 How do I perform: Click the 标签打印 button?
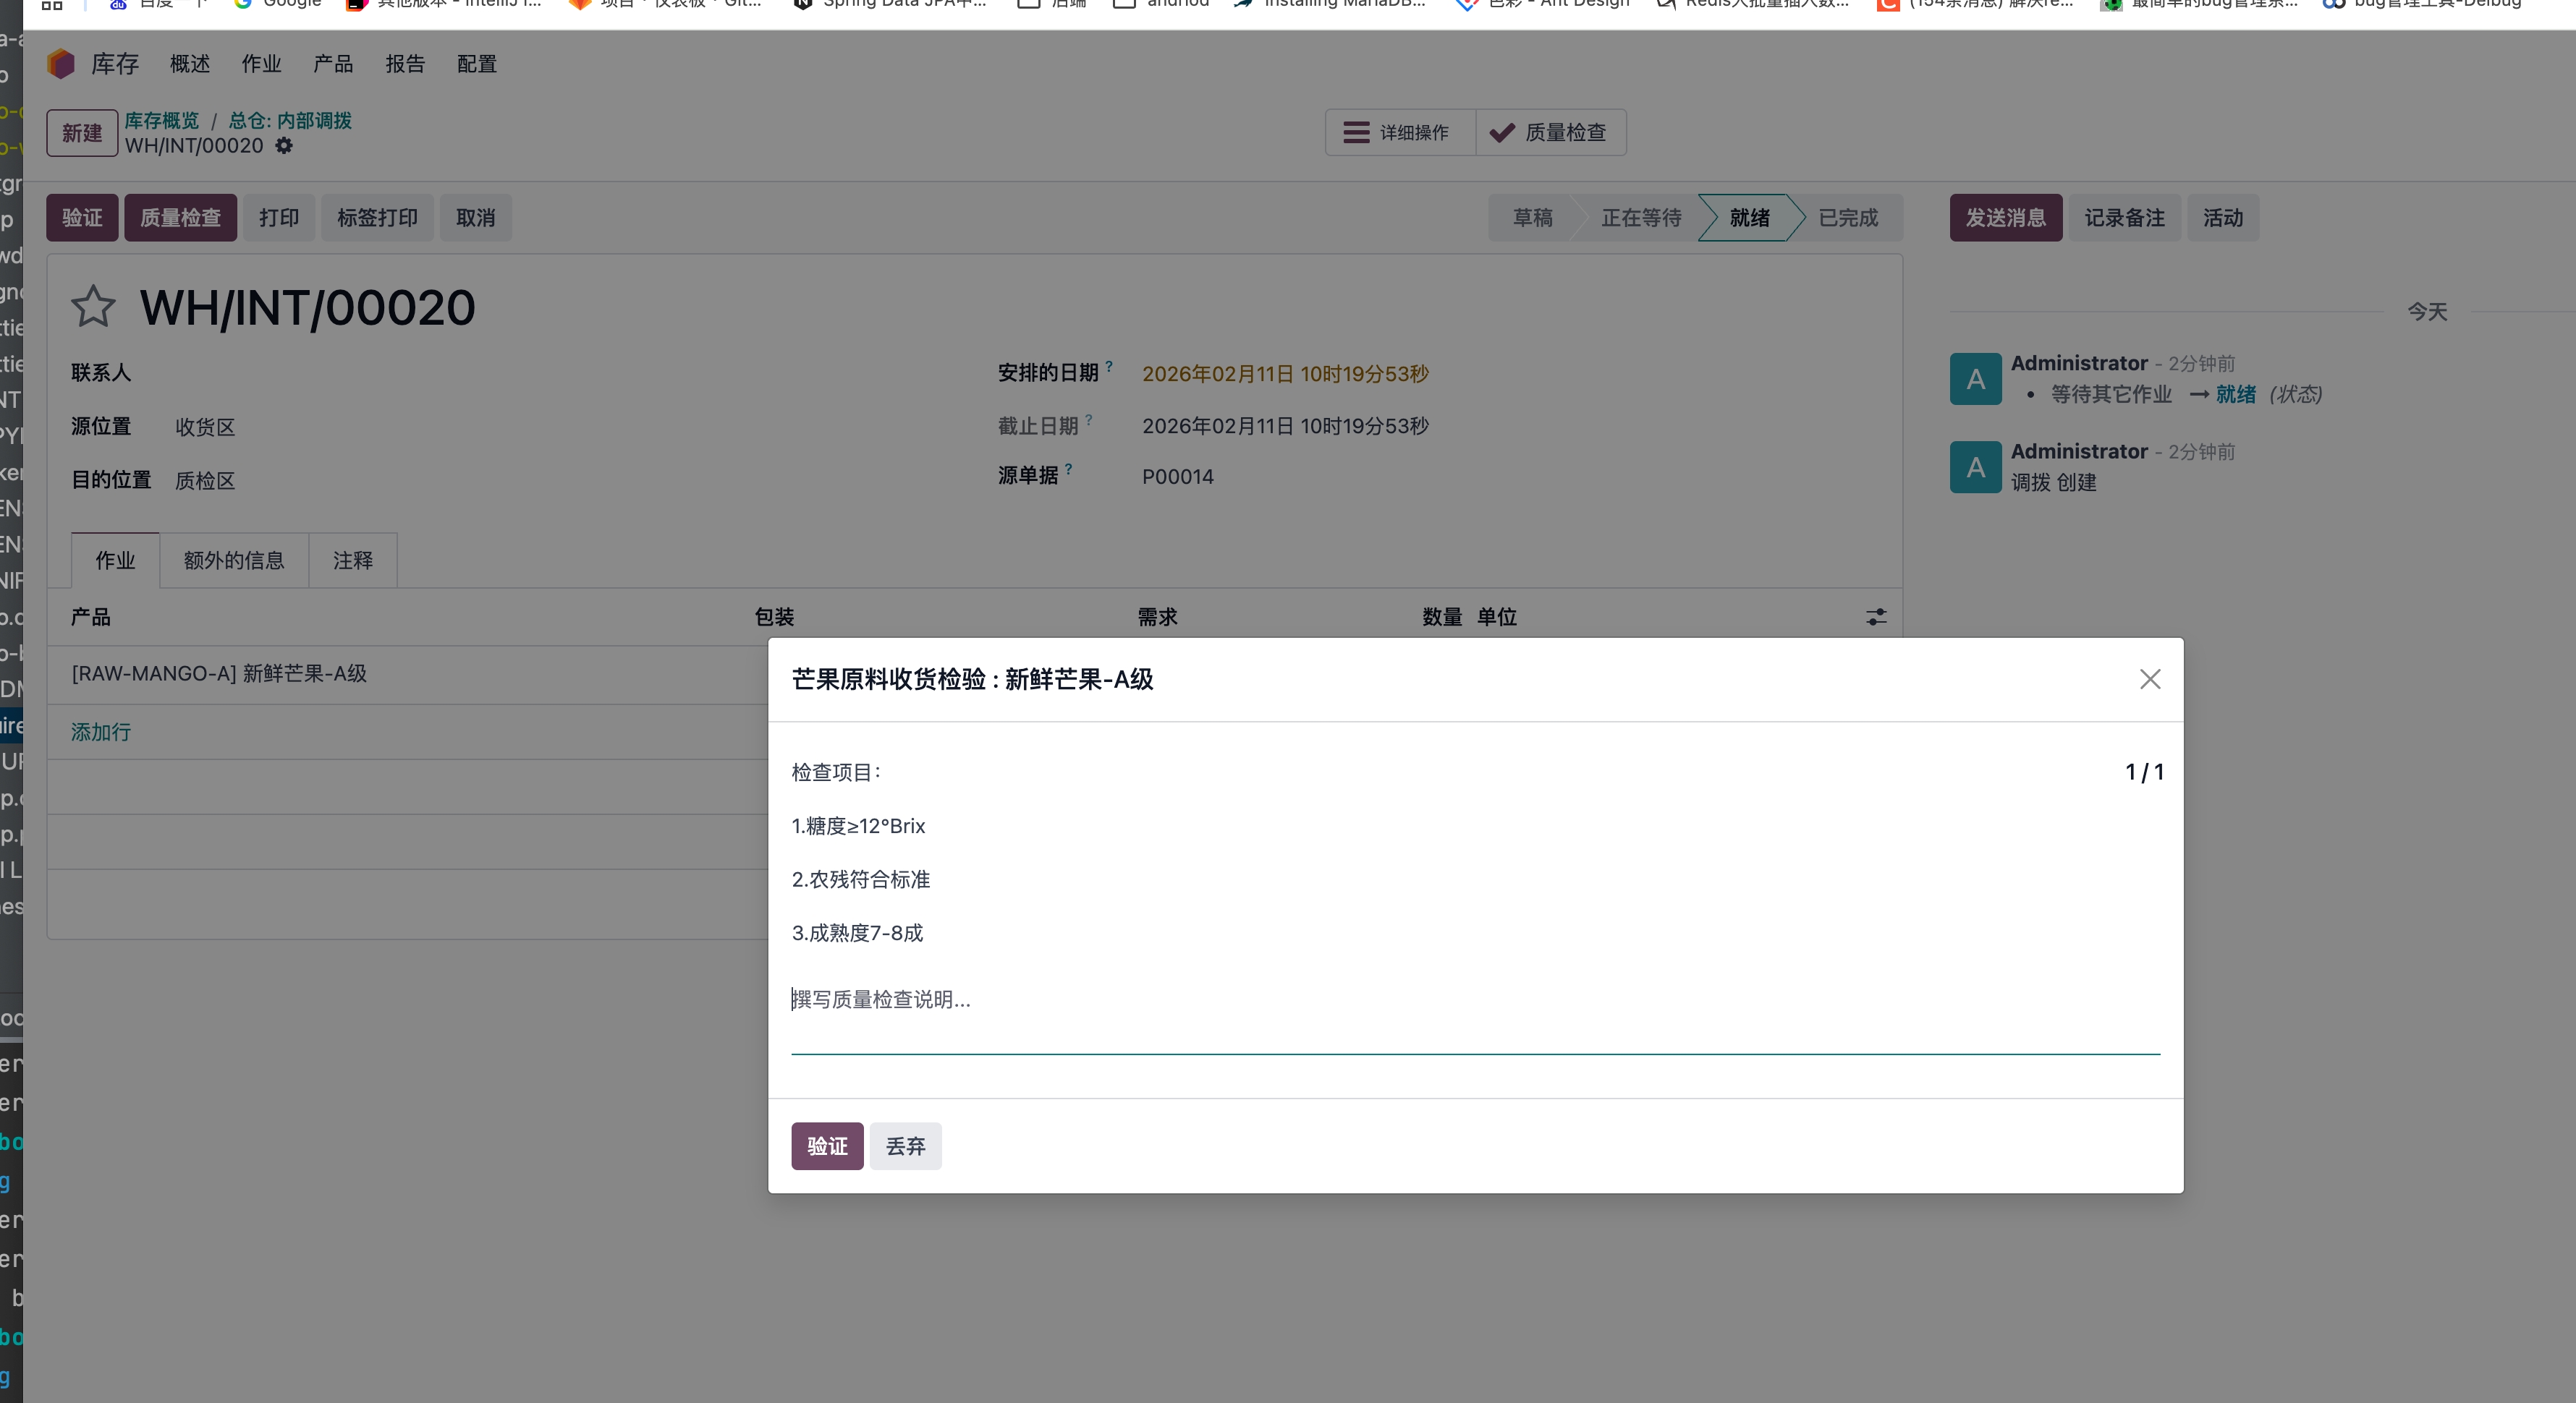pos(377,218)
